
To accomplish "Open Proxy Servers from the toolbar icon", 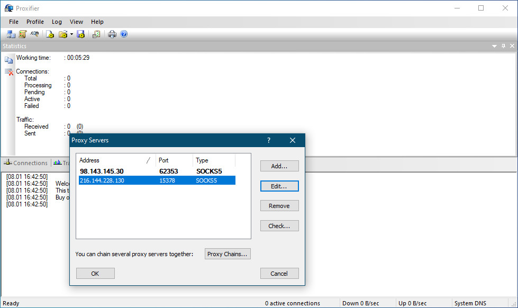I will [x=11, y=34].
